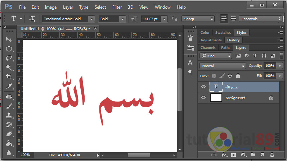Open the Kind filter dropdown
Viewport: 287px width, 161px height.
tap(216, 56)
